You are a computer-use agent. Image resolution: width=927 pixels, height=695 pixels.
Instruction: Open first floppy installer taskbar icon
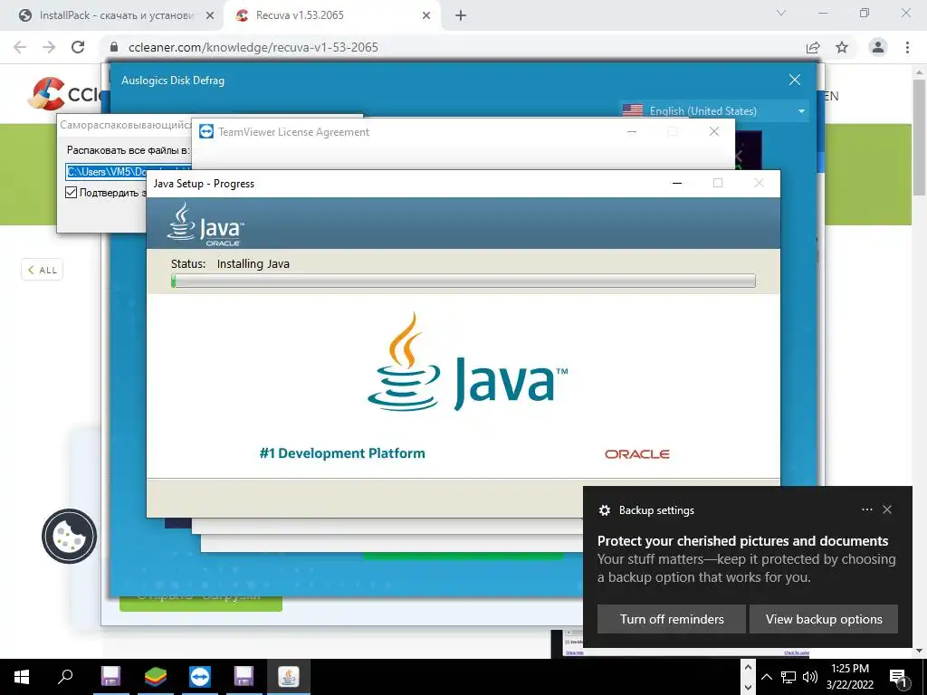[110, 677]
